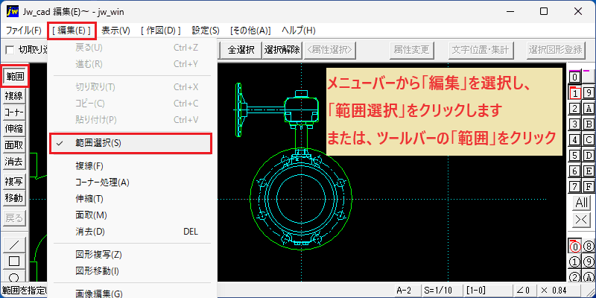Select the line drawing tool icon
596x298 pixels.
[x=14, y=245]
